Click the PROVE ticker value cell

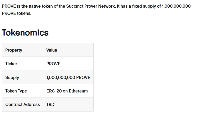click(53, 64)
